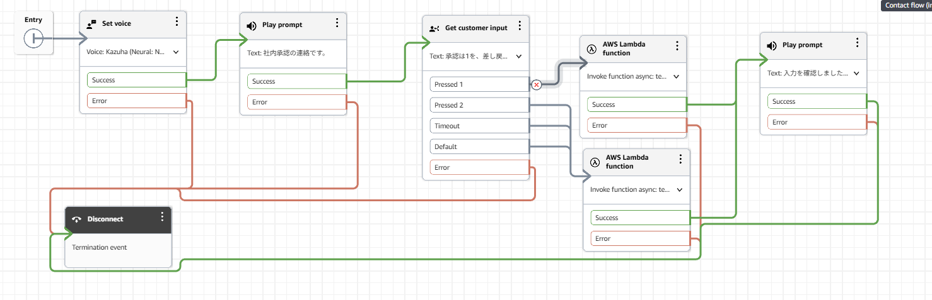Select the Pressed 2 branch in Get customer input

(479, 105)
